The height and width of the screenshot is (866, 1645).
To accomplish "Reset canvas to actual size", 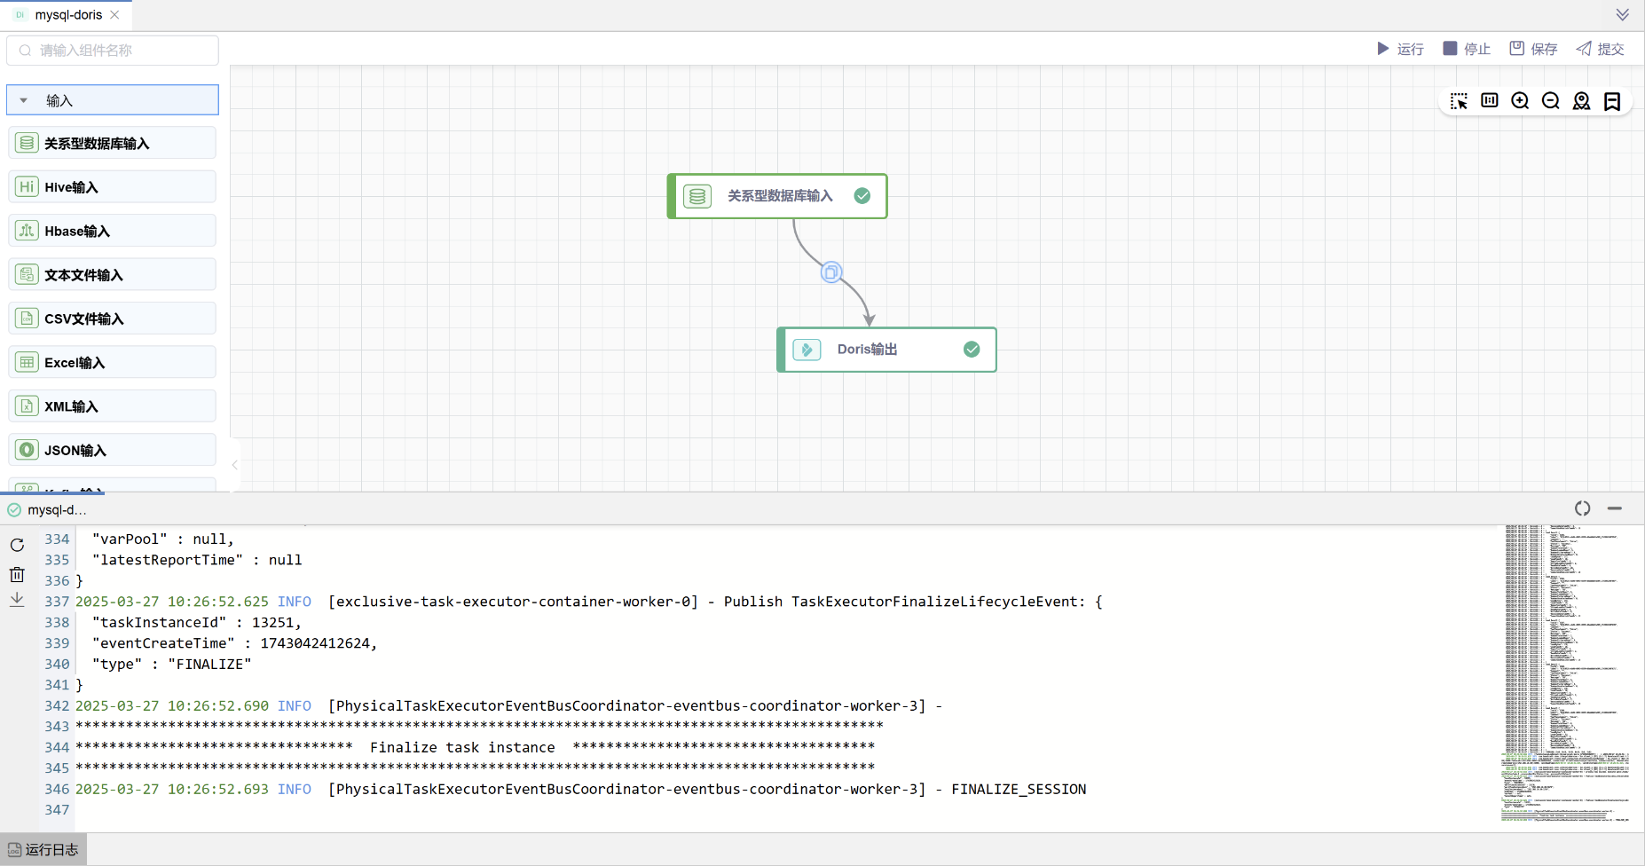I will pyautogui.click(x=1490, y=101).
